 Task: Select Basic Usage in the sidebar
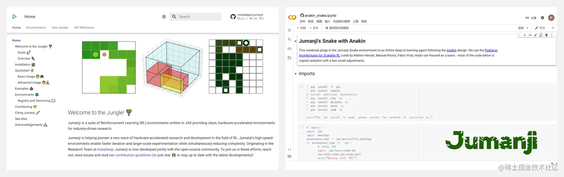point(31,77)
